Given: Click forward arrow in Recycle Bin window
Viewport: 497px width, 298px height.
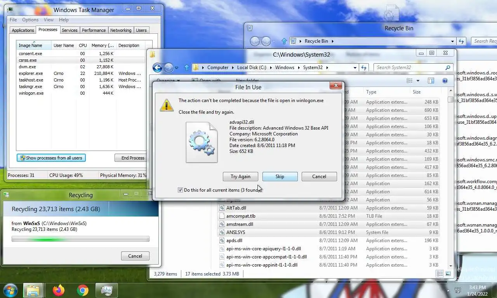Looking at the screenshot, I should 266,41.
